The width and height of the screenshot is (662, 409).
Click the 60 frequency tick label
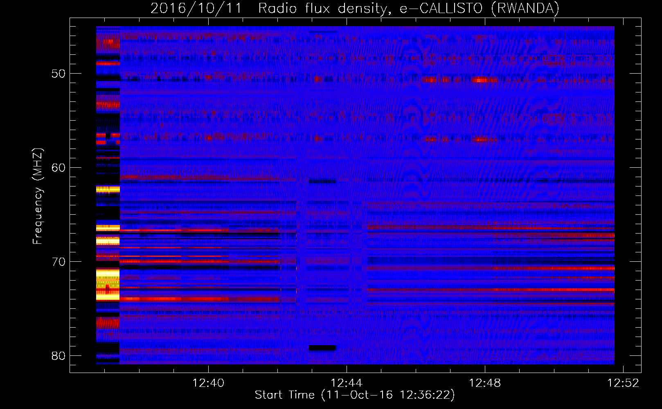[59, 168]
